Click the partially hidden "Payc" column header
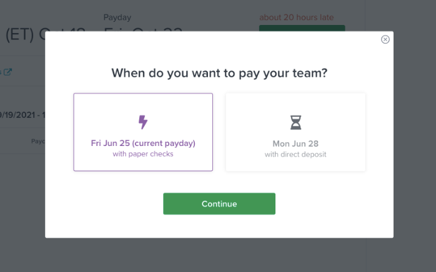Image resolution: width=436 pixels, height=272 pixels. (37, 141)
